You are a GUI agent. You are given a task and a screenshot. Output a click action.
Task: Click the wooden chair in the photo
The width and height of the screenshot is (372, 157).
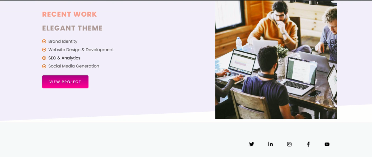pos(248,104)
